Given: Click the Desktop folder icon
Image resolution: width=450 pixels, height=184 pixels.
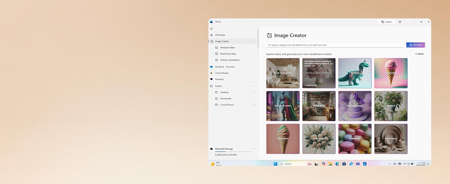Looking at the screenshot, I should pos(217,92).
